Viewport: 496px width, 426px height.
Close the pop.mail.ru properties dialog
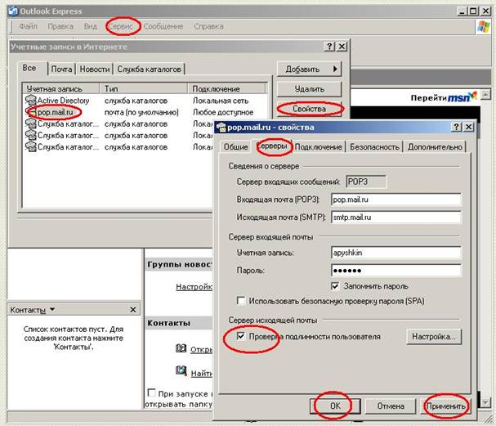pos(469,127)
